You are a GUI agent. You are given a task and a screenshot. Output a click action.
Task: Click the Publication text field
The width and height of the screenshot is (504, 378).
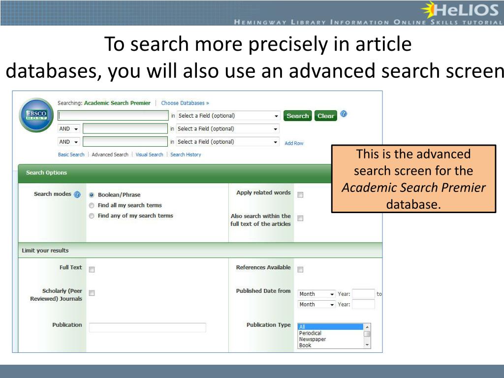click(x=148, y=327)
